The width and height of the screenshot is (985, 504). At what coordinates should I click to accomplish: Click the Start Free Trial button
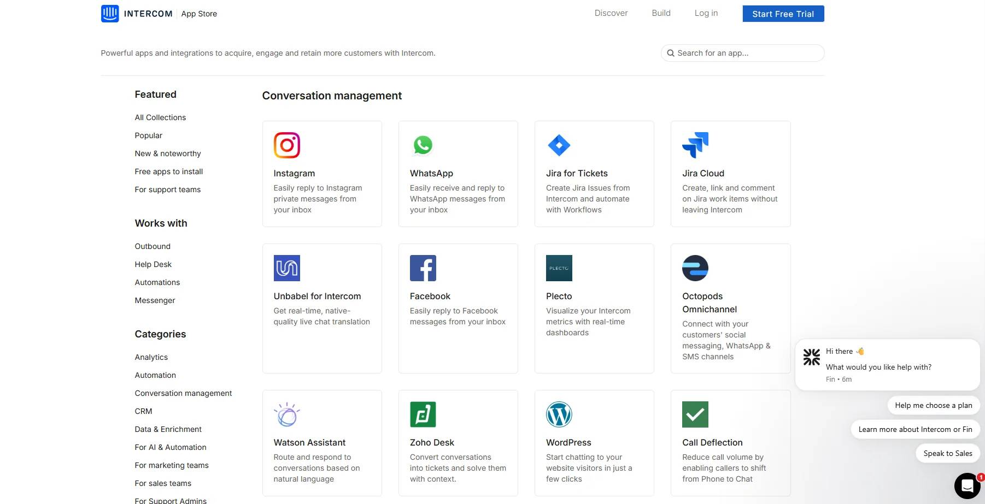point(783,14)
